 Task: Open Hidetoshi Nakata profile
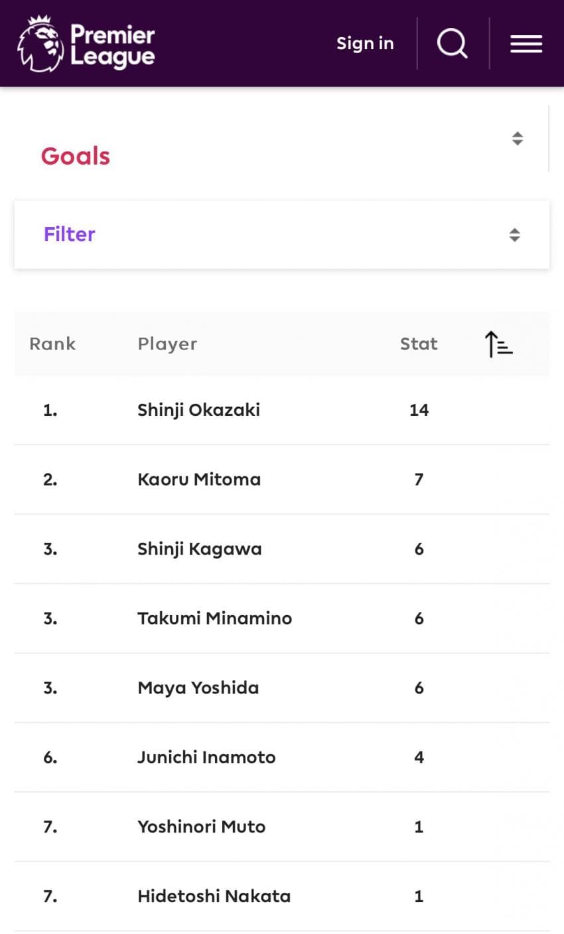[x=214, y=897]
